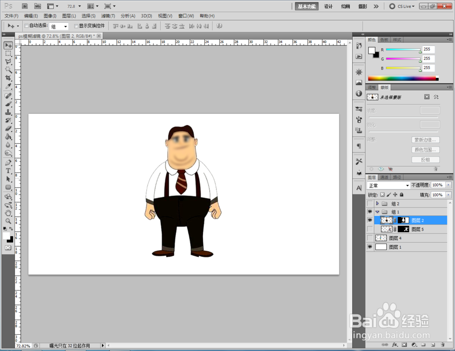Select the Pen tool
The image size is (455, 351).
pos(8,163)
